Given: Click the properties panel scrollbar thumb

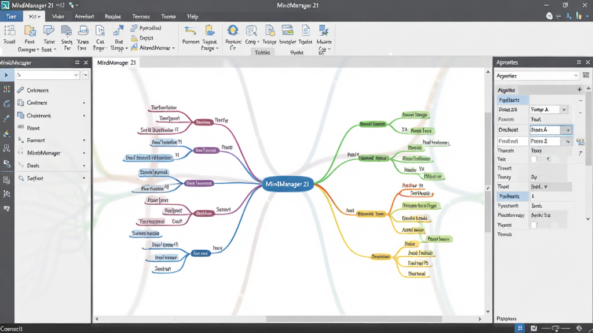Looking at the screenshot, I should pyautogui.click(x=588, y=128).
